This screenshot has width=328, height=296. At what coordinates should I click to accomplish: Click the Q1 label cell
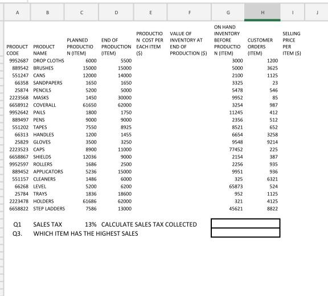(x=17, y=224)
